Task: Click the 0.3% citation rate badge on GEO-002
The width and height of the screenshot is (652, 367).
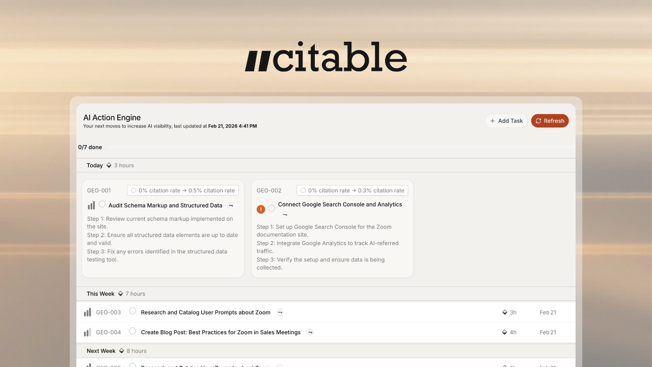Action: pos(352,191)
